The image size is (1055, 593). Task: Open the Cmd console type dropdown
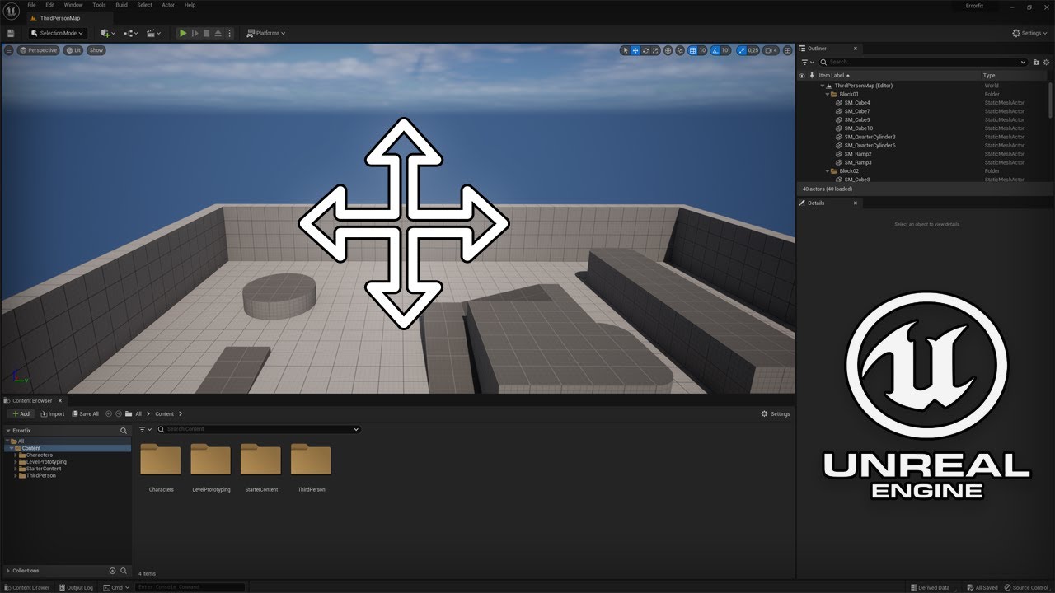[x=118, y=587]
